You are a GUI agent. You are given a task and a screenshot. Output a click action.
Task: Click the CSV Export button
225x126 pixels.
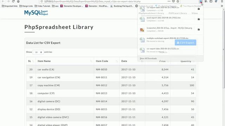[185, 43]
